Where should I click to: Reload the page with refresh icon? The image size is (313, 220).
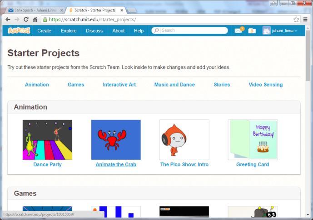click(x=26, y=19)
